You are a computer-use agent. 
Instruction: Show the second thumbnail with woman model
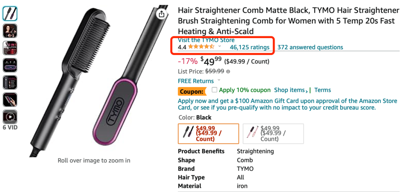10,31
